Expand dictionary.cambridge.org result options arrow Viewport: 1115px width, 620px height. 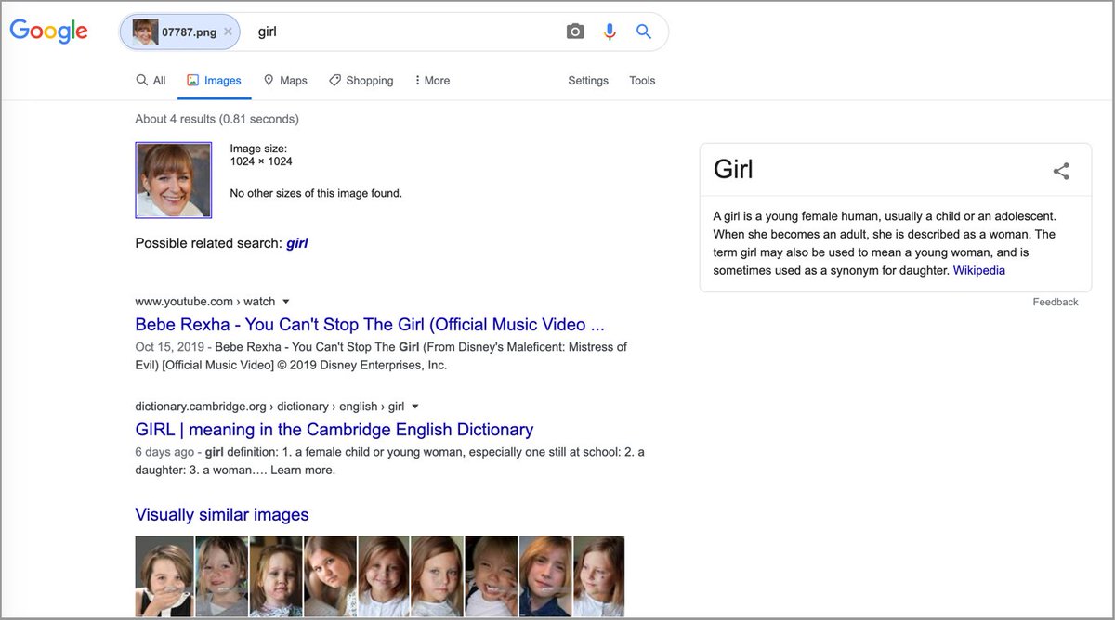click(x=415, y=407)
